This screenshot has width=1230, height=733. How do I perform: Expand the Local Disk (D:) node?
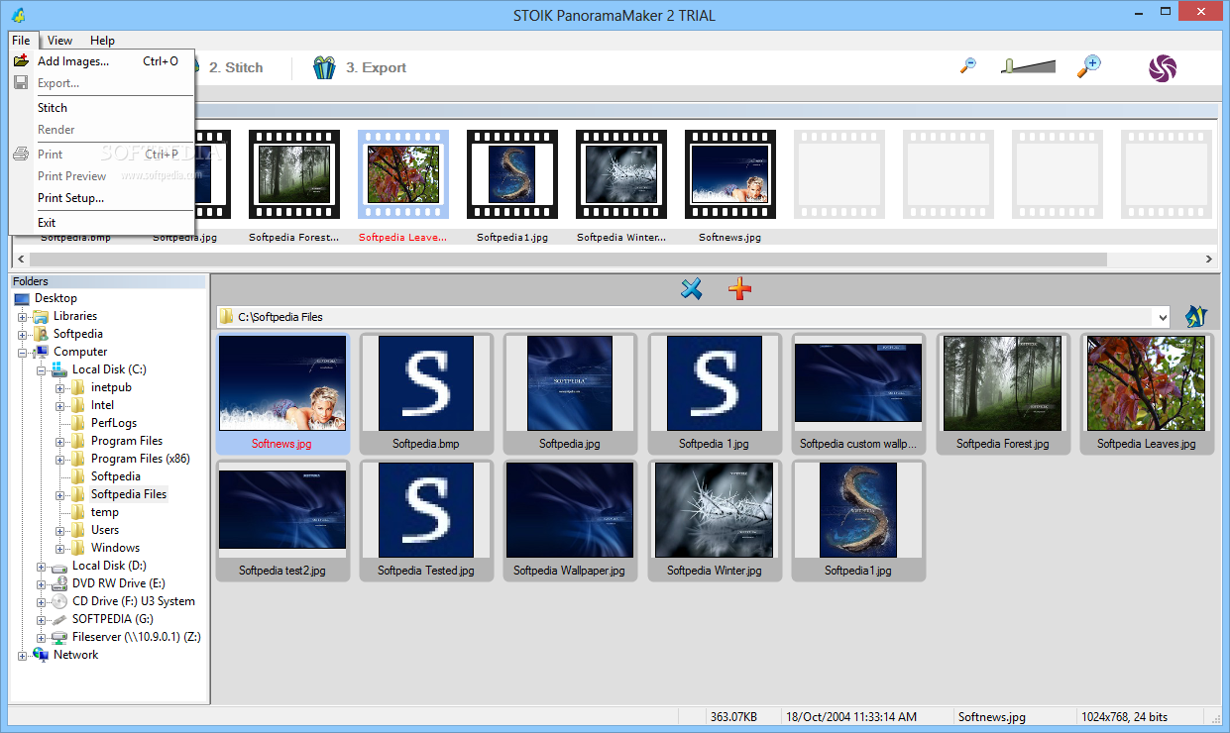coord(42,566)
